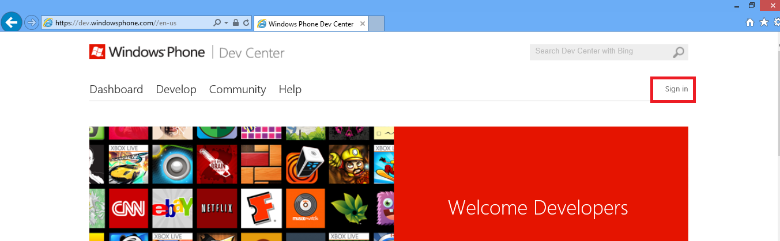Image resolution: width=780 pixels, height=241 pixels.
Task: Focus the Search Dev Center with Bing field
Action: pos(600,52)
